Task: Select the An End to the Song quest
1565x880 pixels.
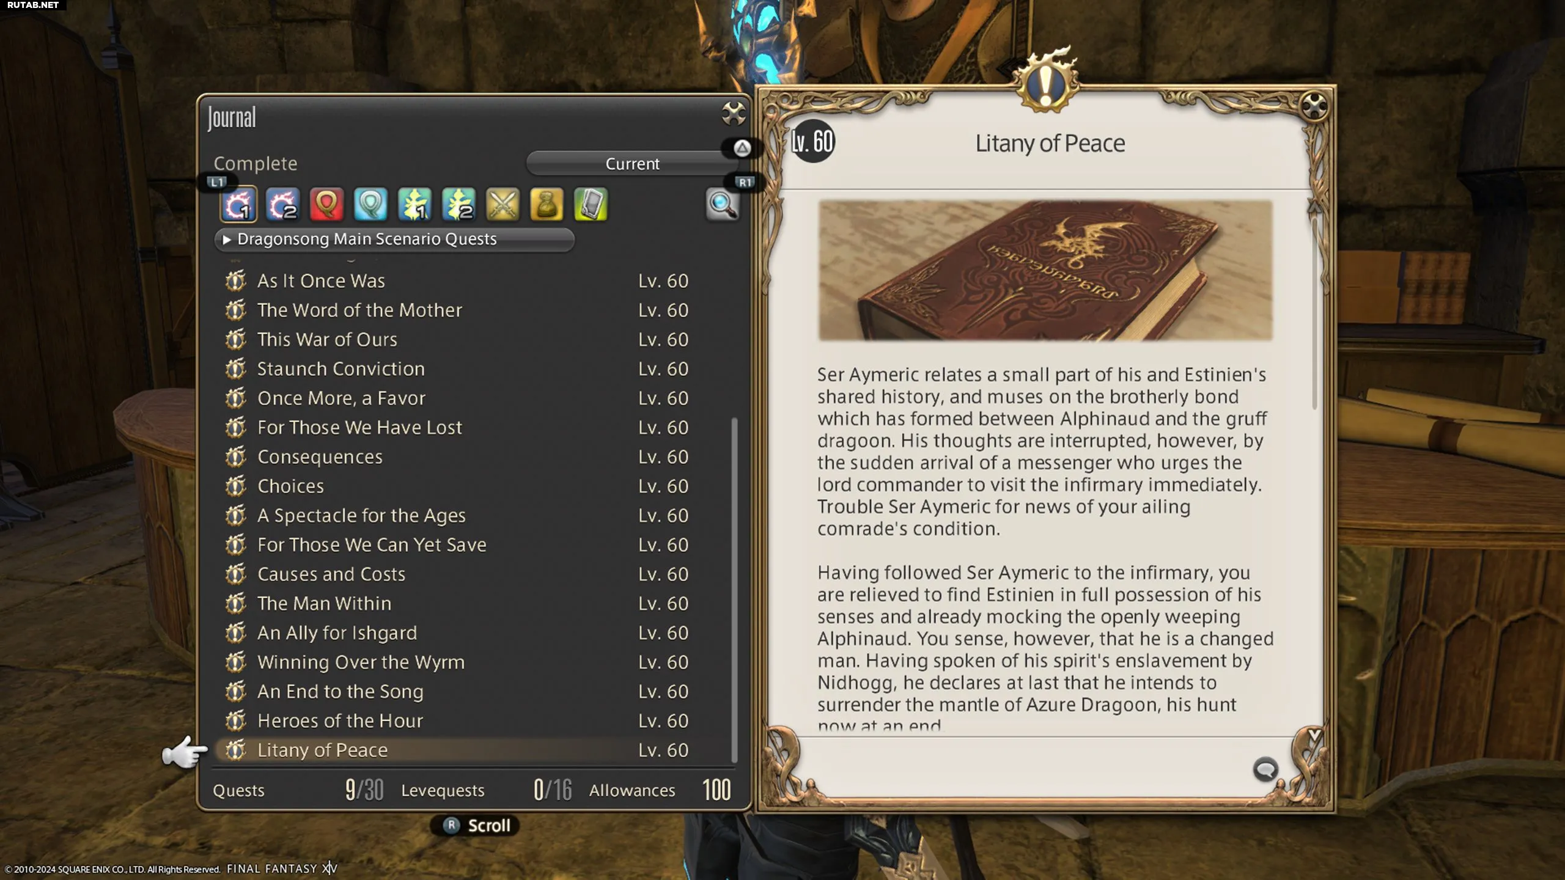Action: (340, 691)
